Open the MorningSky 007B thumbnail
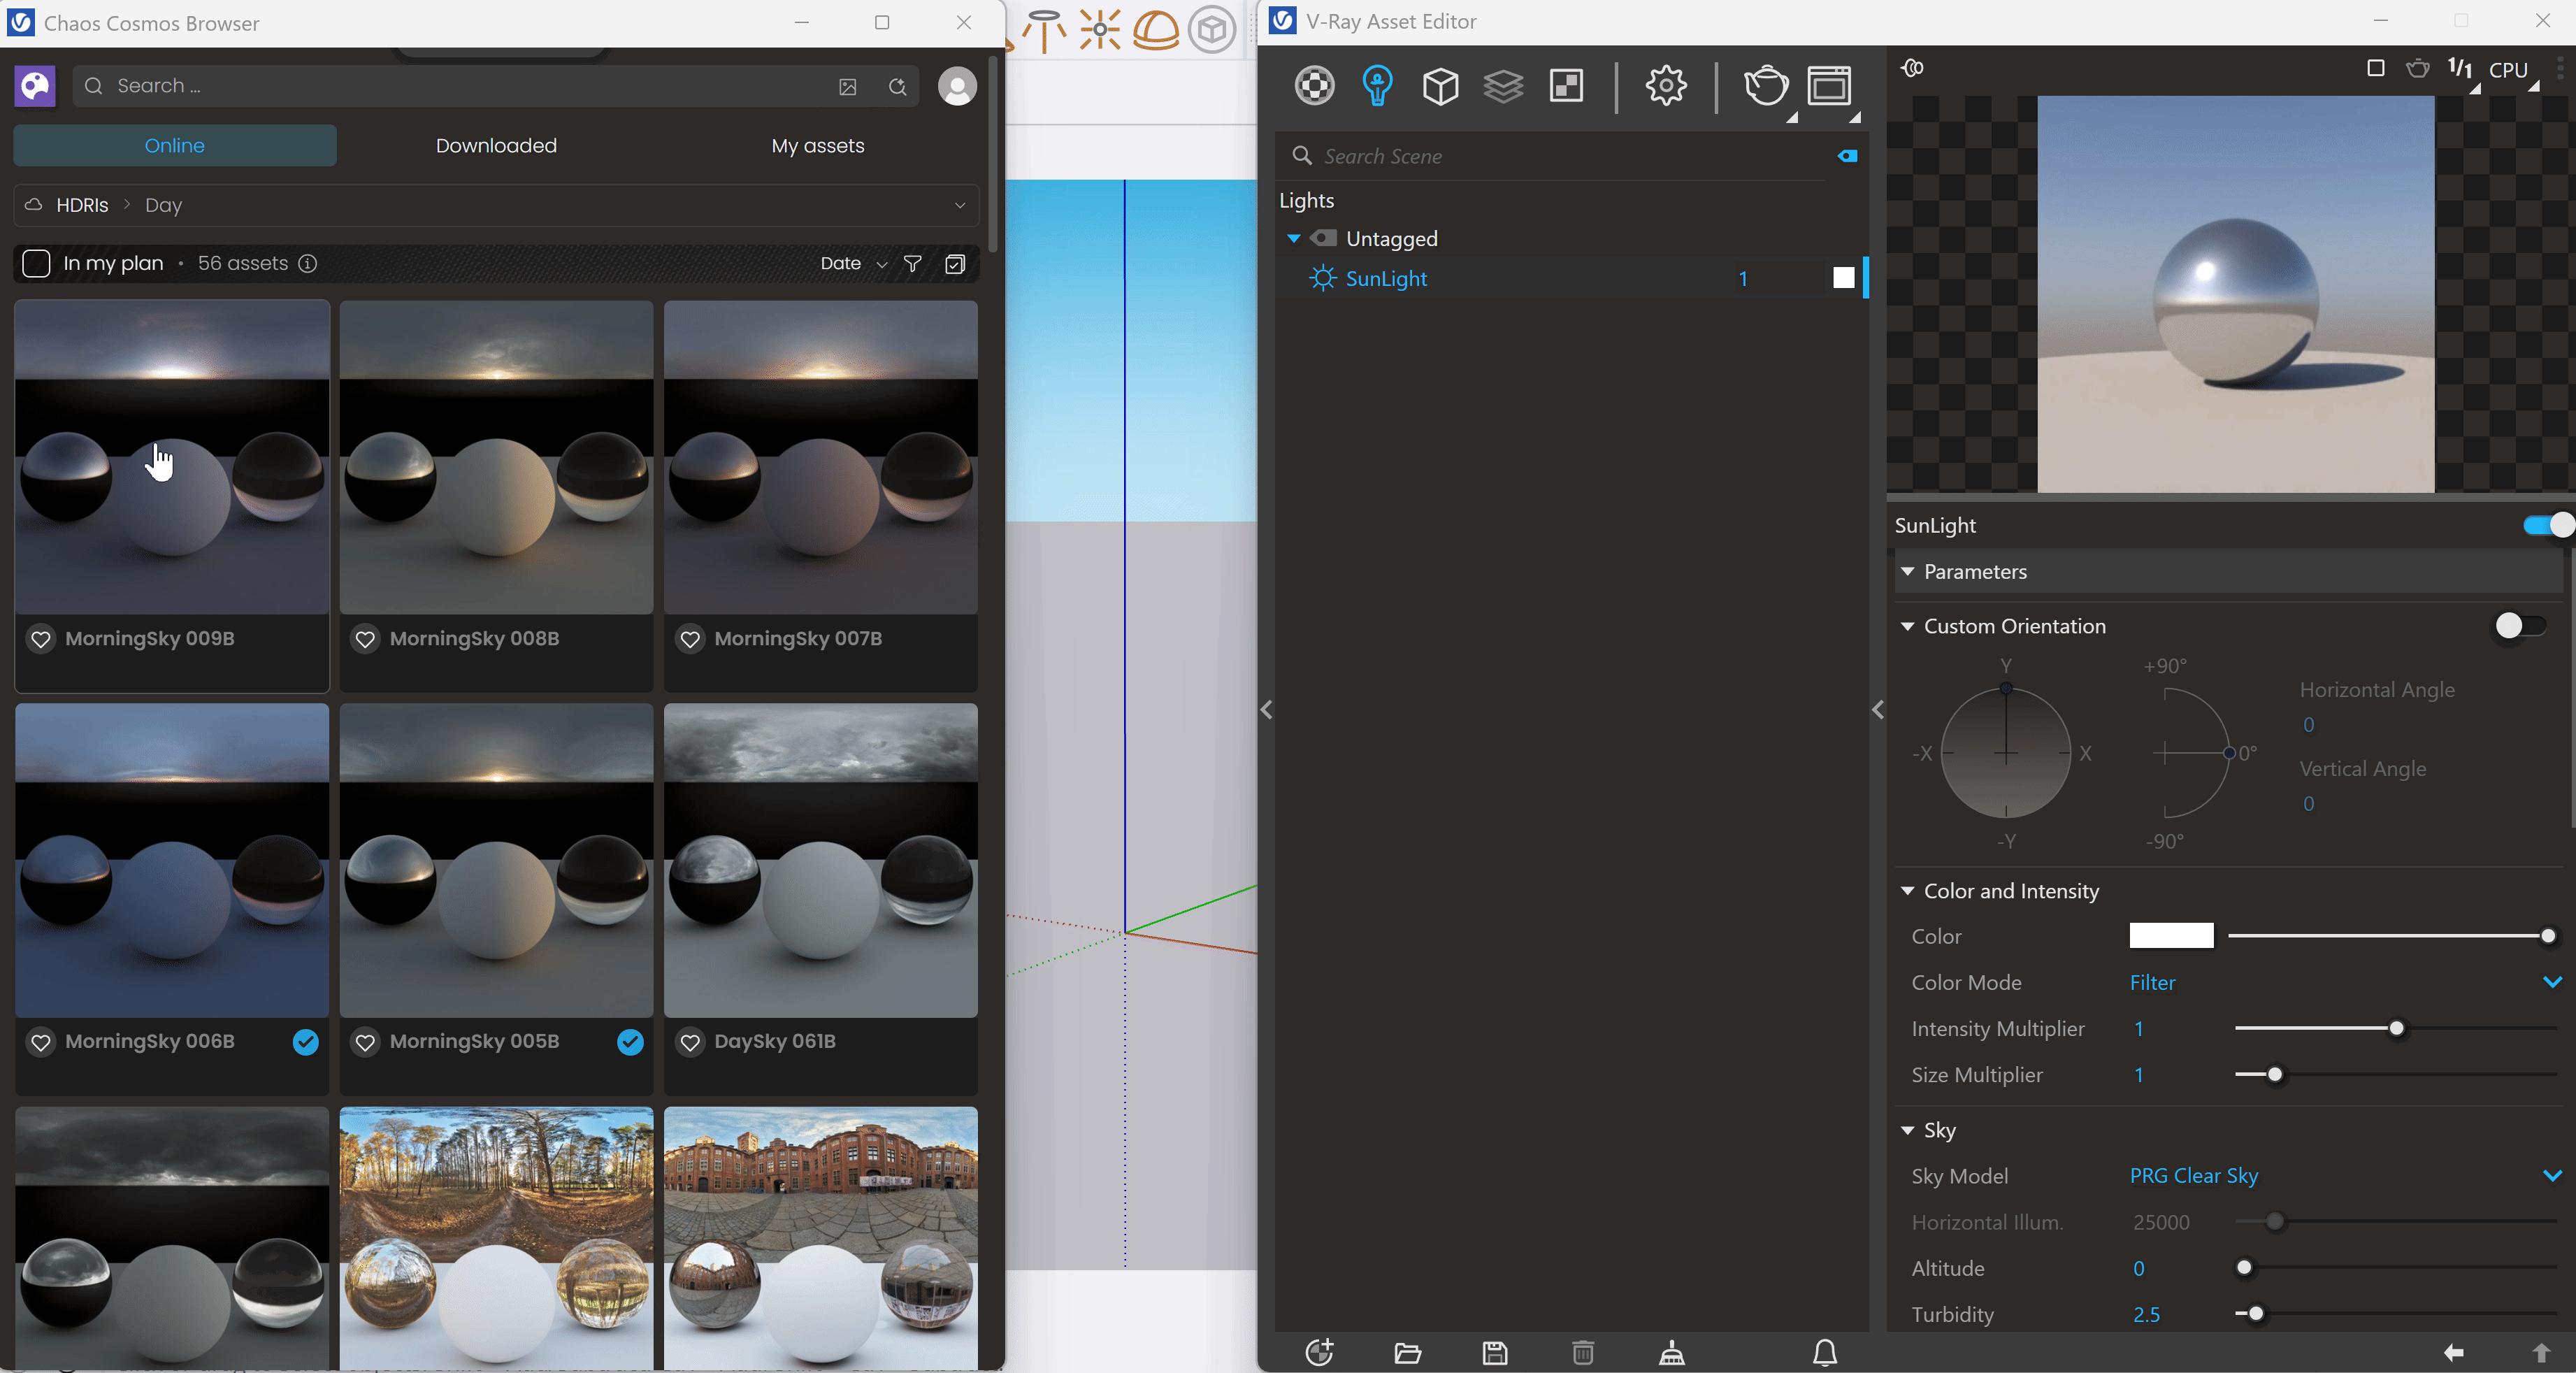 (820, 457)
